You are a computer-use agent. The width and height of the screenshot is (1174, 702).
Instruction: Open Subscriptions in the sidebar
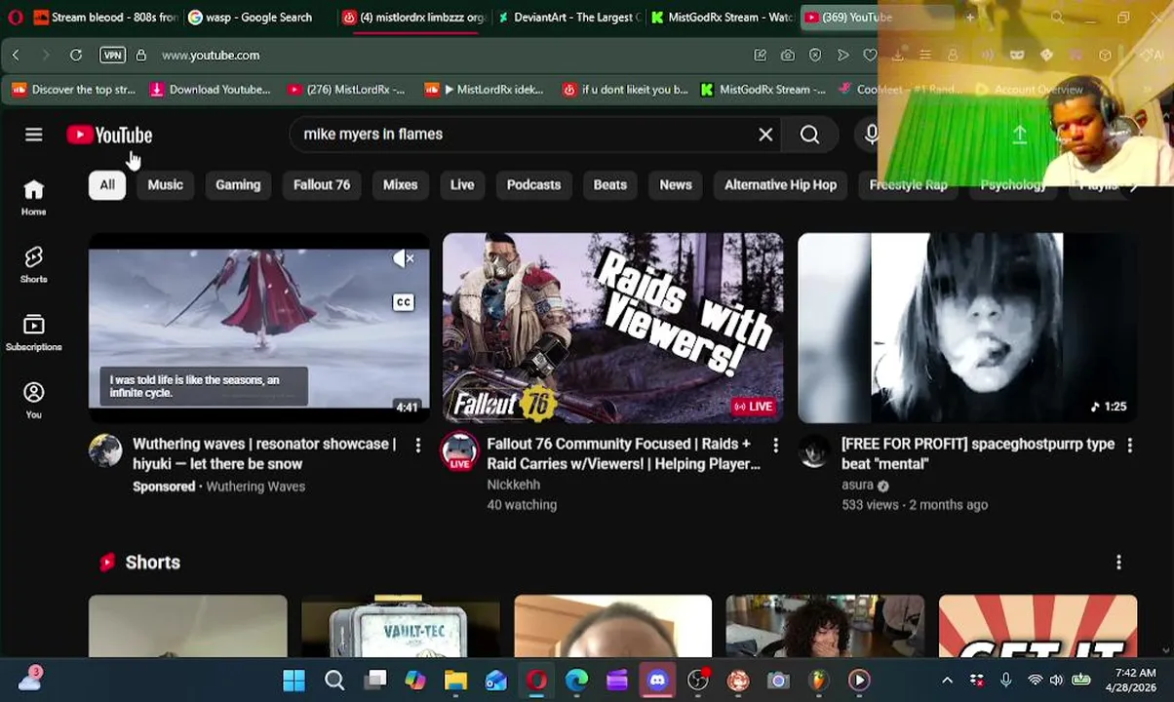click(34, 332)
